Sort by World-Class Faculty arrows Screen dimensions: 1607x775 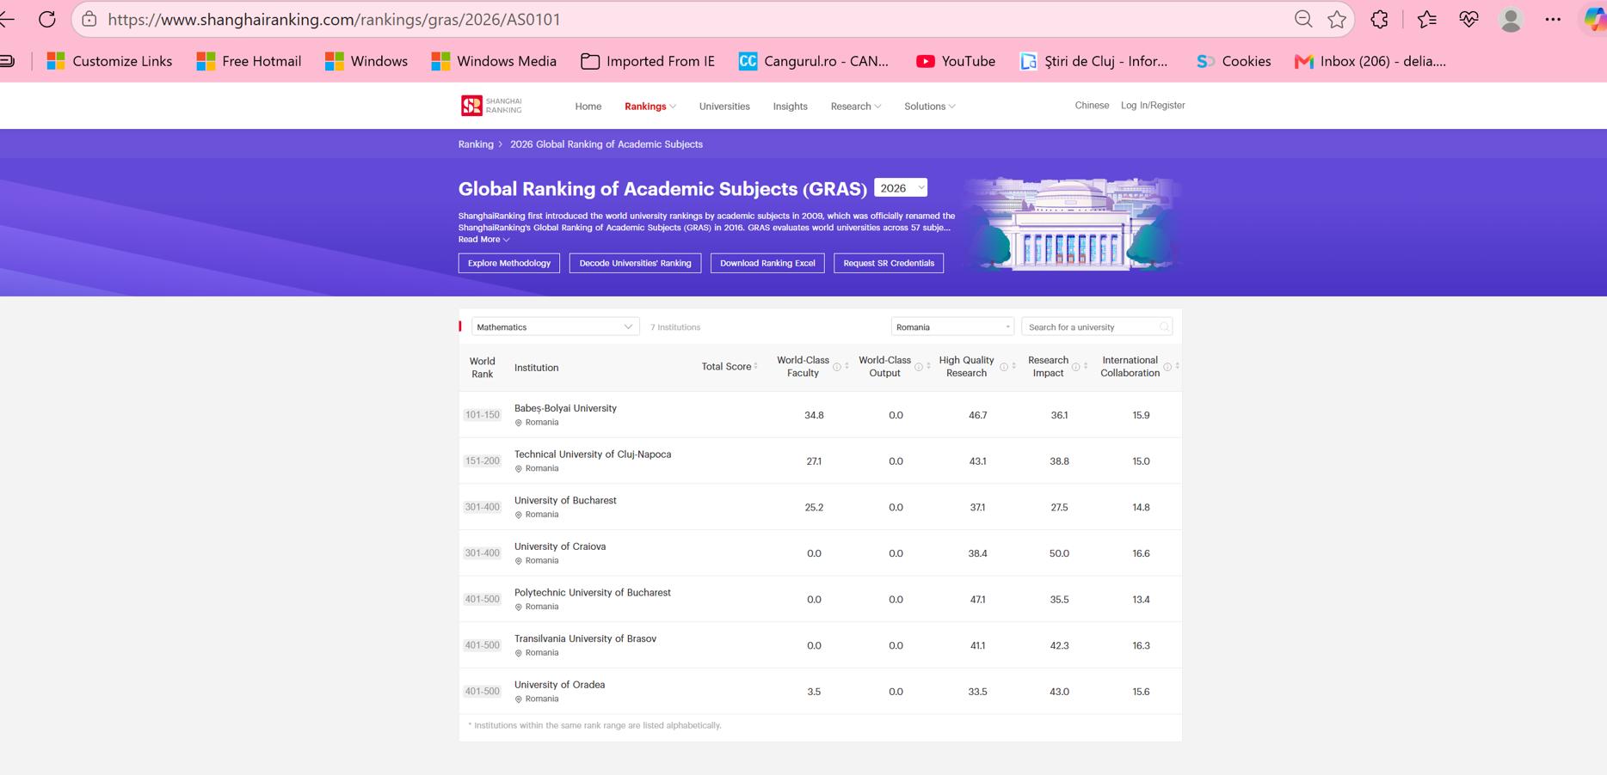tap(847, 367)
